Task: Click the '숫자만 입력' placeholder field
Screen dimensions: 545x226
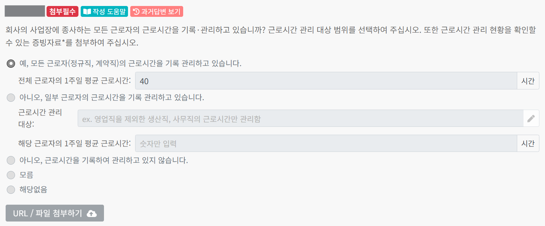Action: pos(326,143)
